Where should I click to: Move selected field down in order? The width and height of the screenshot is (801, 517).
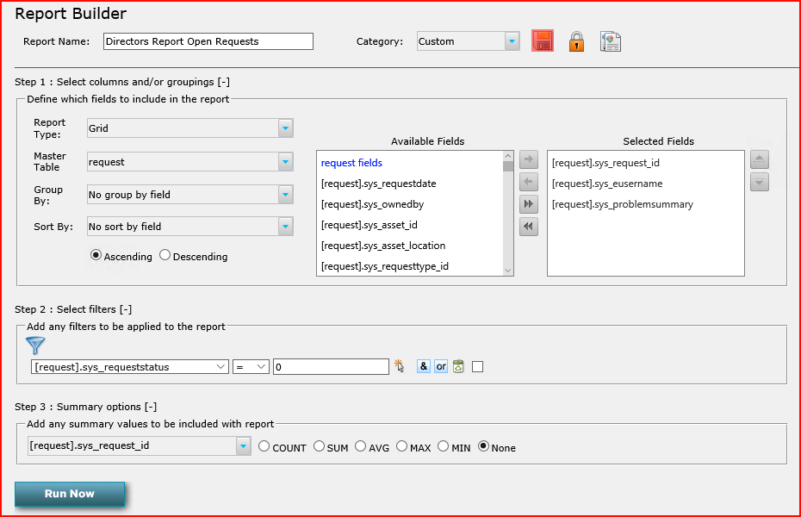(x=760, y=182)
